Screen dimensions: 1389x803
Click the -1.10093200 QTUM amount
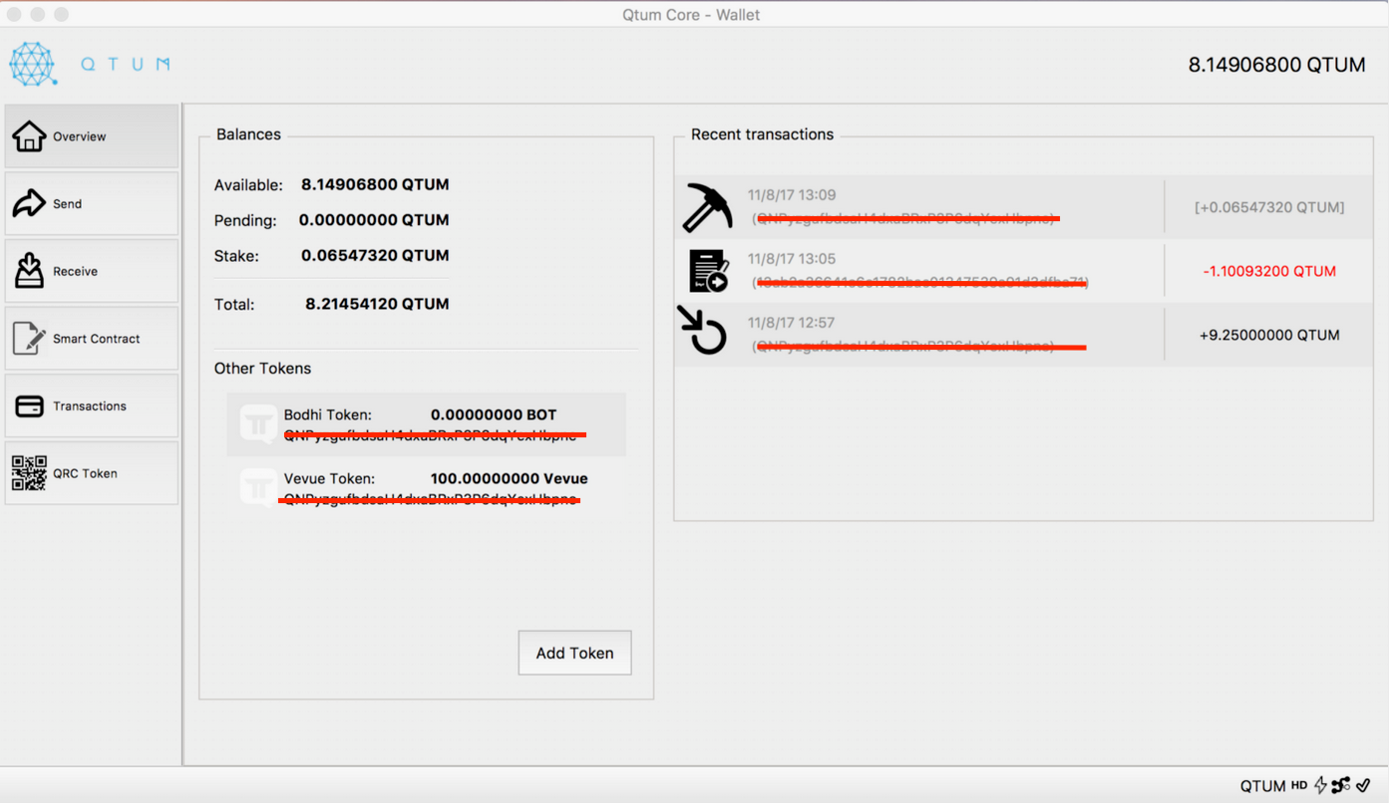(1269, 271)
